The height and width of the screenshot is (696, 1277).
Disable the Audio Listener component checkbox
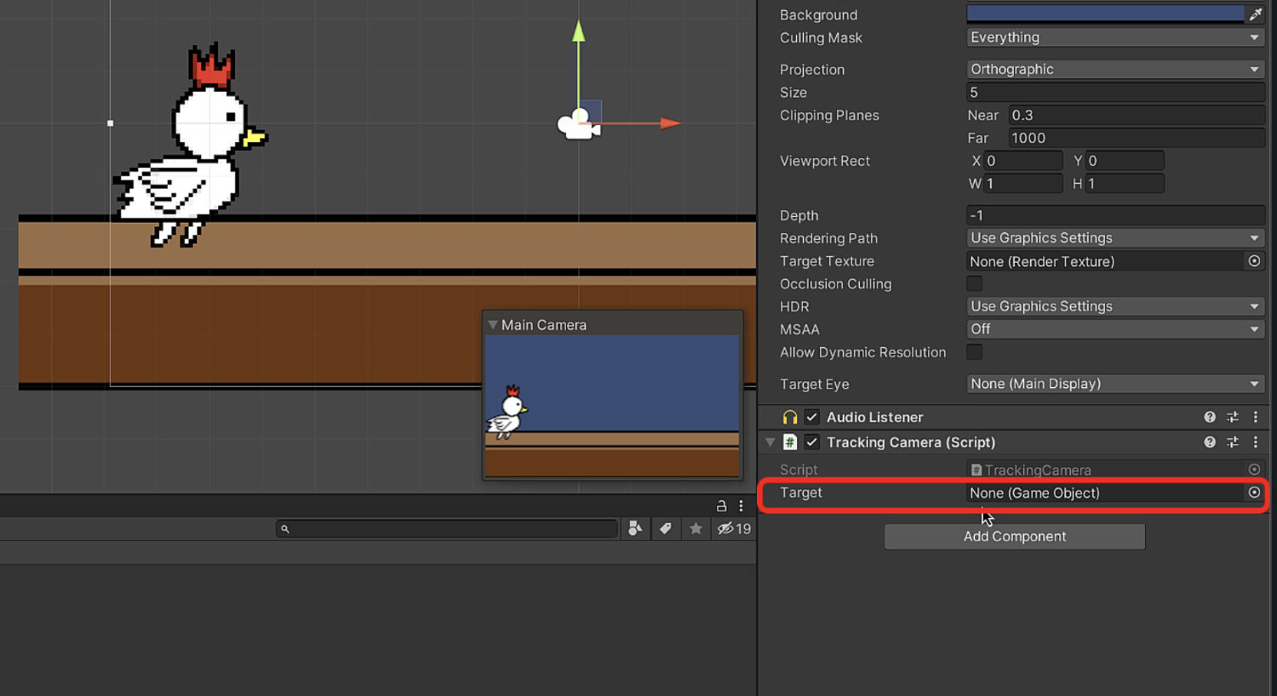(812, 417)
